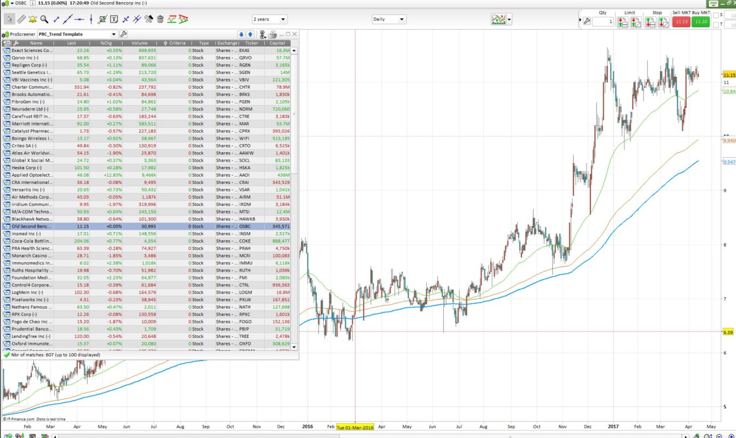Select the Pixelworks Inc (-) row
Viewport: 736px width, 438px height.
(x=147, y=299)
